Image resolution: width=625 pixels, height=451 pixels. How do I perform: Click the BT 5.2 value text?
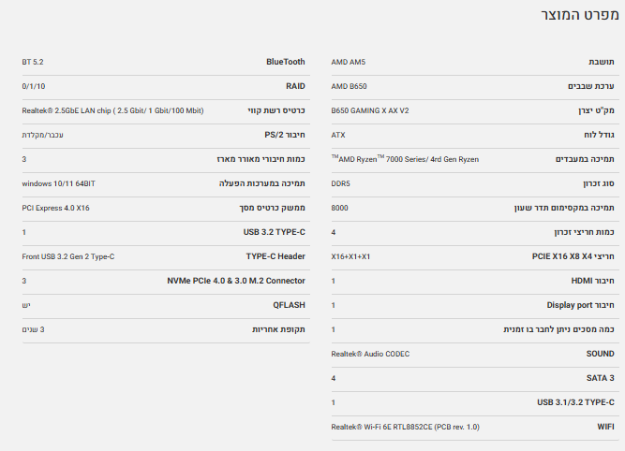[33, 62]
